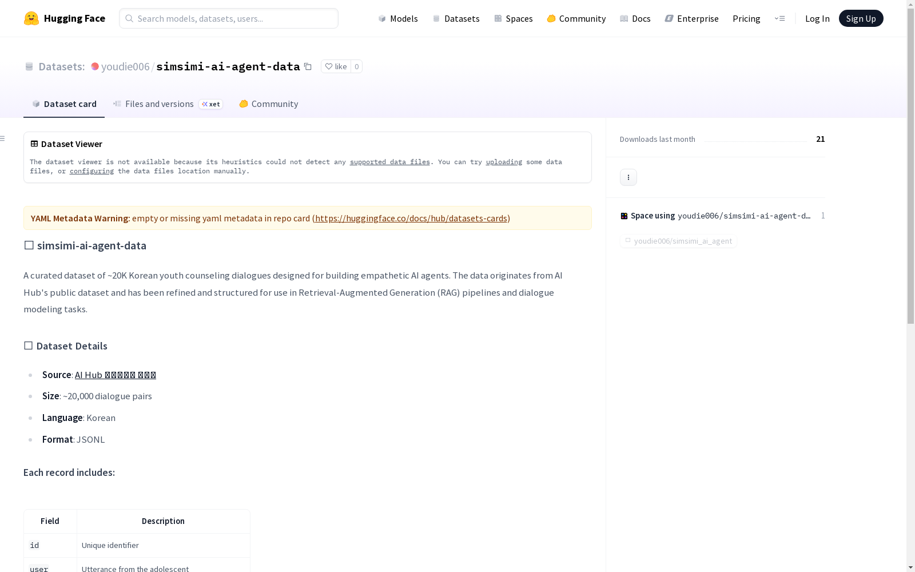This screenshot has height=572, width=915.
Task: Click the 'Unique identifier' table cell
Action: 163,545
